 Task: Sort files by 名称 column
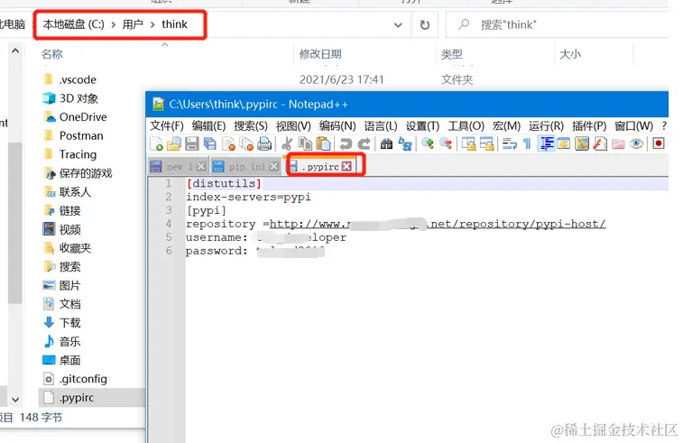tap(51, 54)
